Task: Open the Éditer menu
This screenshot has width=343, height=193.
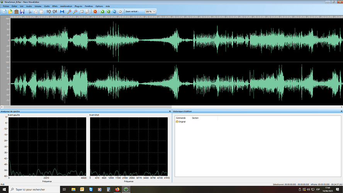Action: coord(14,6)
